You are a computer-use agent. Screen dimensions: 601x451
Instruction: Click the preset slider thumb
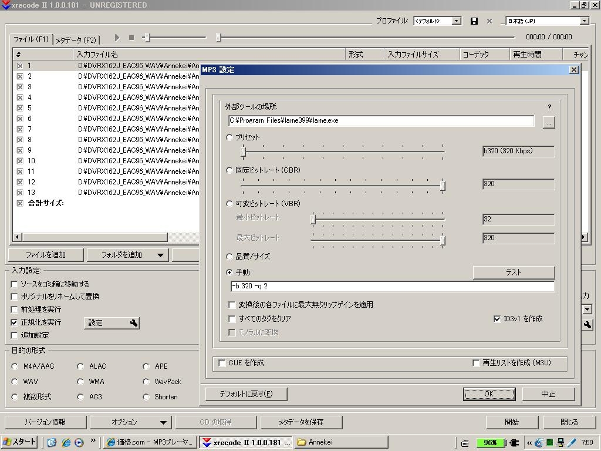coord(243,152)
